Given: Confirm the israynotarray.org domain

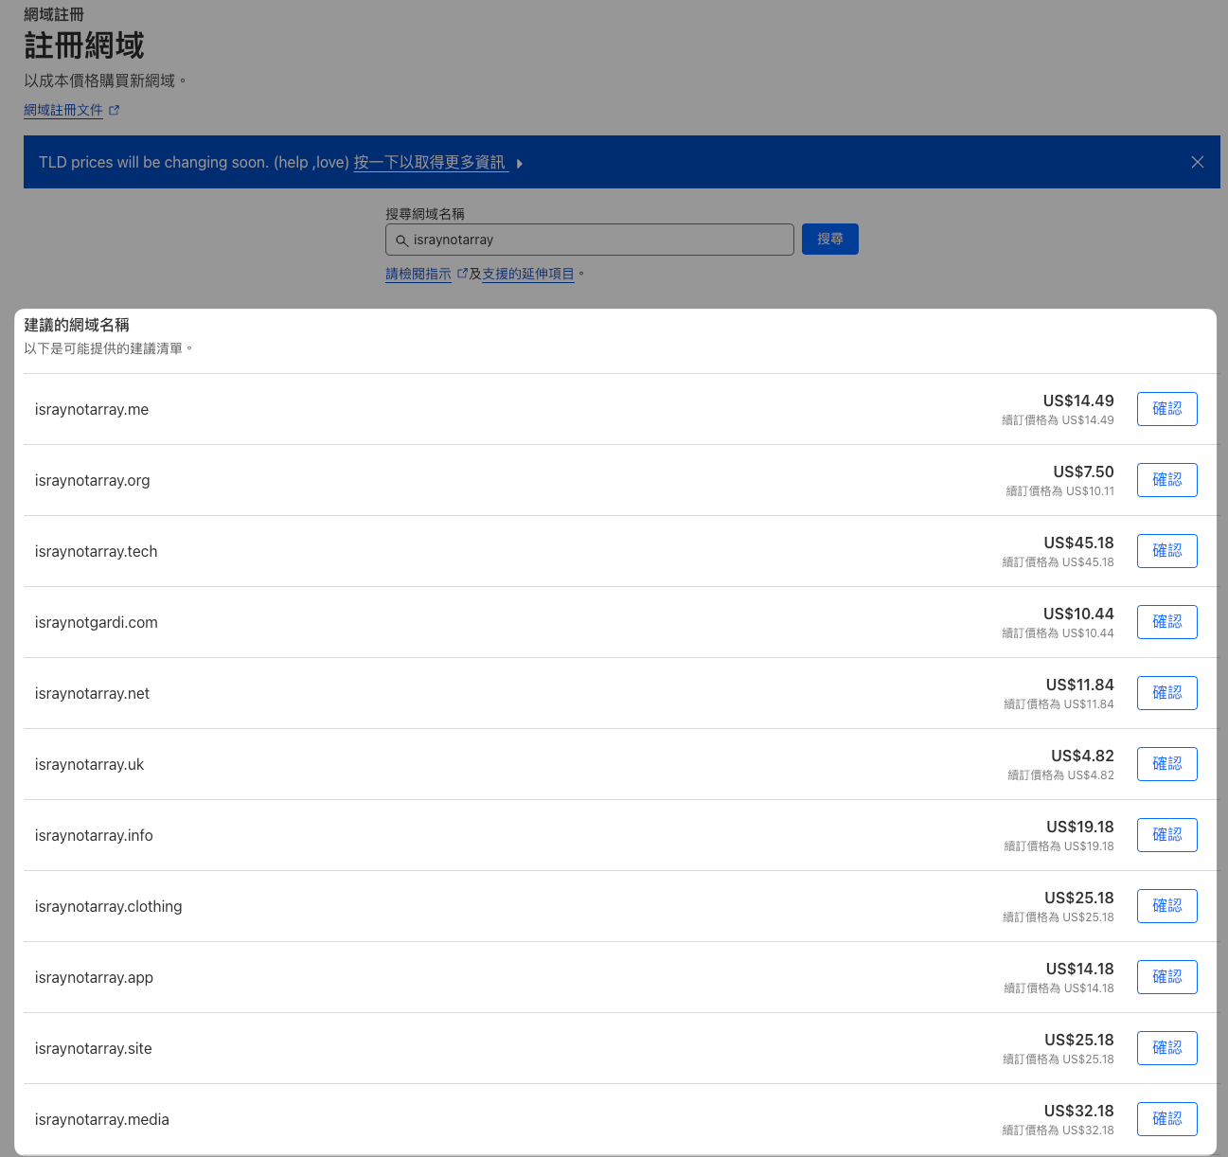Looking at the screenshot, I should tap(1166, 480).
